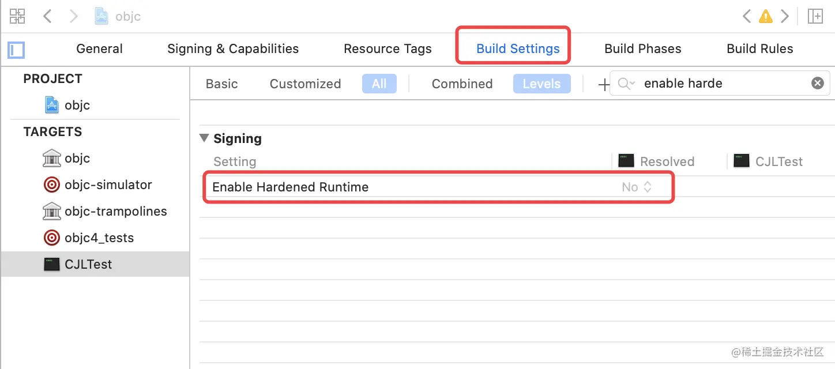Switch to Signing & Capabilities tab
The height and width of the screenshot is (369, 835).
coord(233,49)
